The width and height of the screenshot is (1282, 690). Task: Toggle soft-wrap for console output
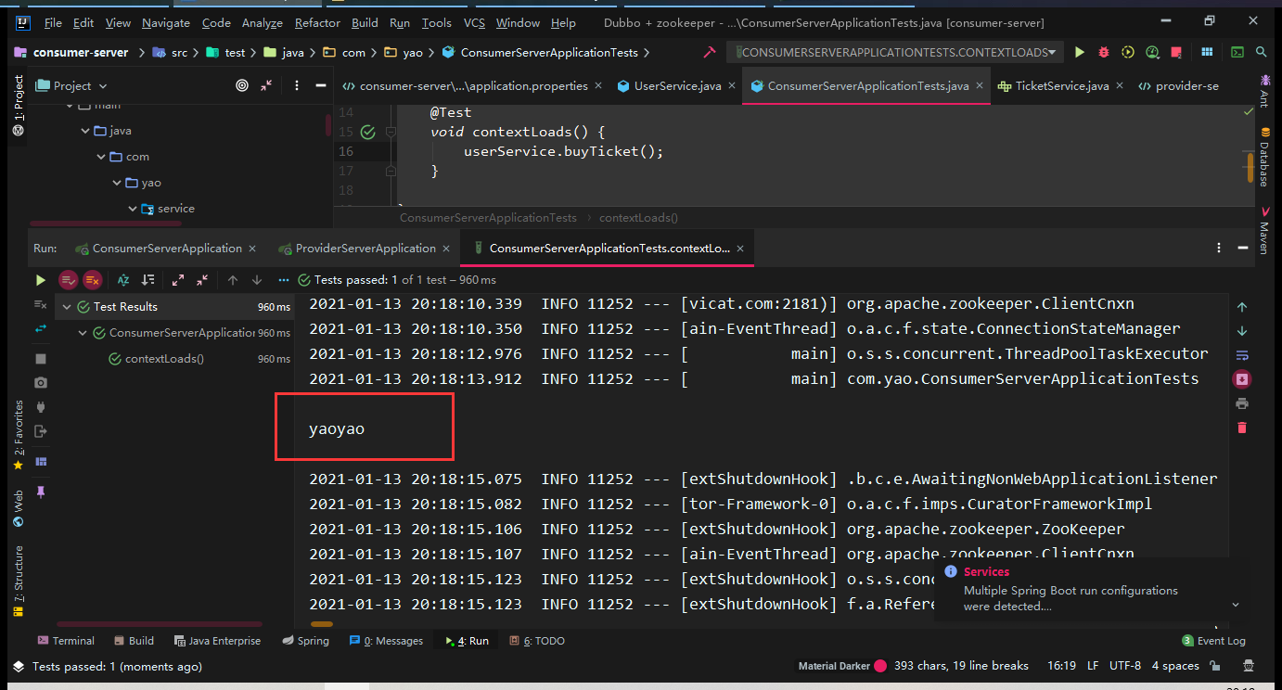1242,355
